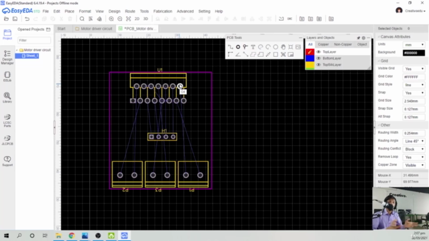This screenshot has height=241, width=429.
Task: Open LCSC Parts in the sidebar
Action: point(7,120)
